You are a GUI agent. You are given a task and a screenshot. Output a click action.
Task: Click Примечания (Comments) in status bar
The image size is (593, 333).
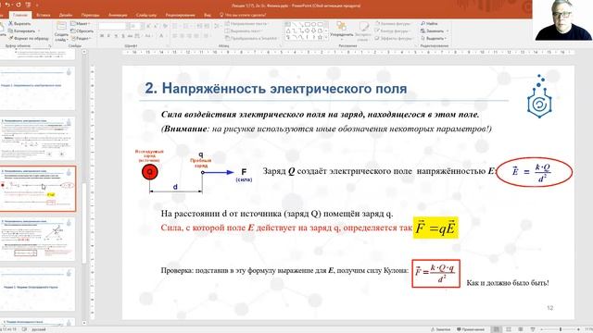(471, 329)
